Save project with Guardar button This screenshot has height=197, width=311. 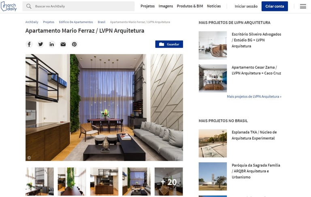point(169,44)
